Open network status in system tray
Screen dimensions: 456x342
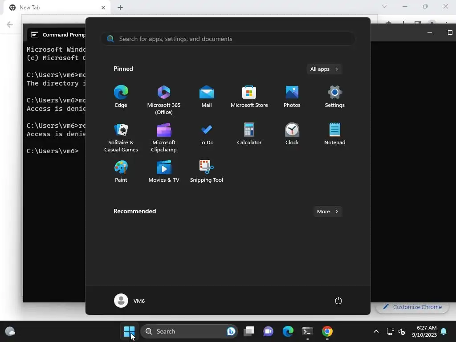click(x=390, y=331)
